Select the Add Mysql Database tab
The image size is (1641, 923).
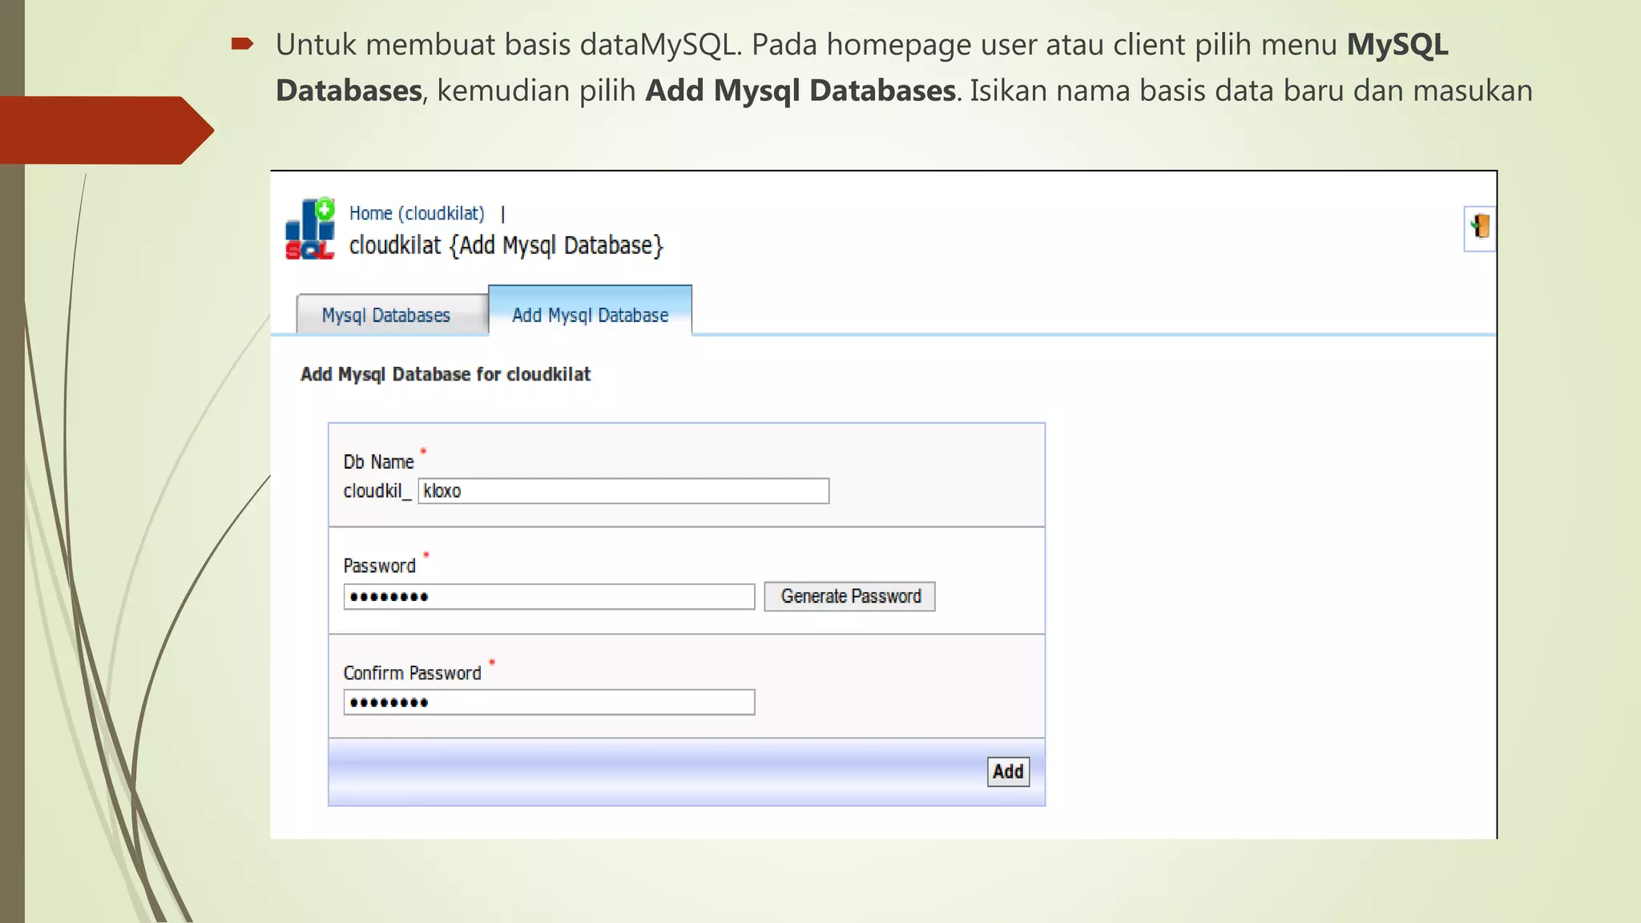590,311
